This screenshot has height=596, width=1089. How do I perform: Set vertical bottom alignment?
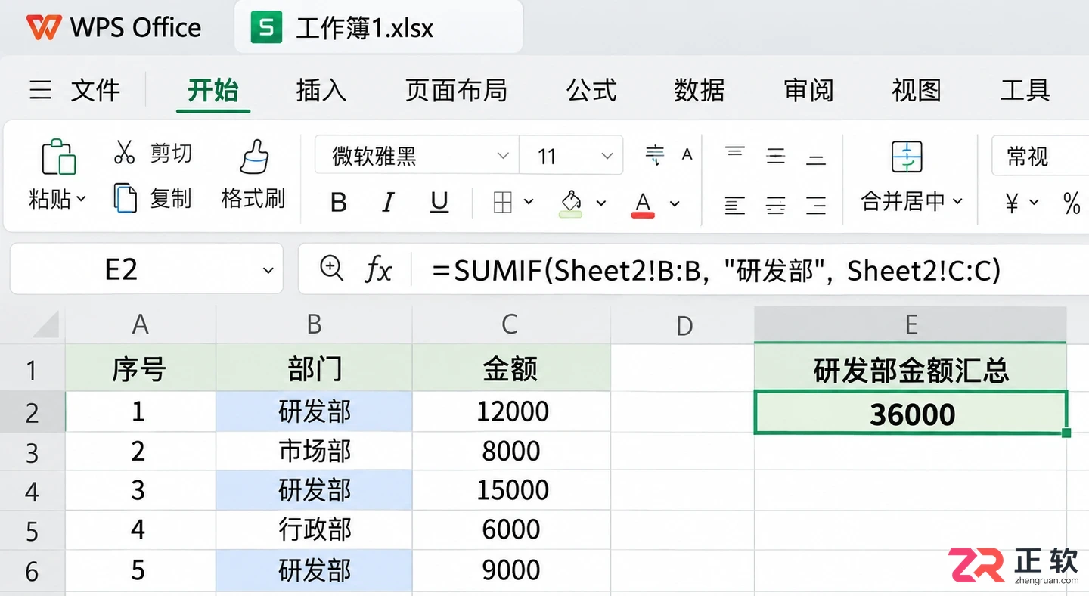click(816, 160)
